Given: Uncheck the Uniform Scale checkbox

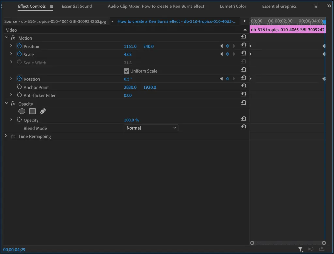Looking at the screenshot, I should pyautogui.click(x=127, y=71).
